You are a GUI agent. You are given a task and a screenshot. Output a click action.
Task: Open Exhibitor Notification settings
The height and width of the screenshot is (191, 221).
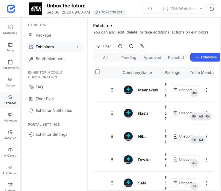coord(55,111)
